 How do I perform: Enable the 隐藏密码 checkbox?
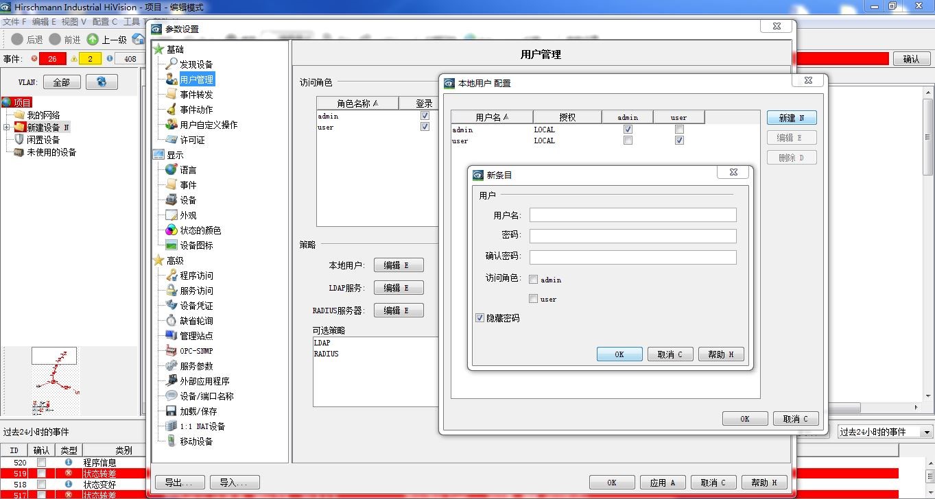coord(479,317)
